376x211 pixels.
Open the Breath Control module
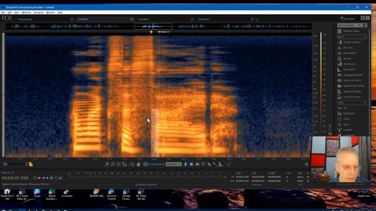tap(352, 42)
